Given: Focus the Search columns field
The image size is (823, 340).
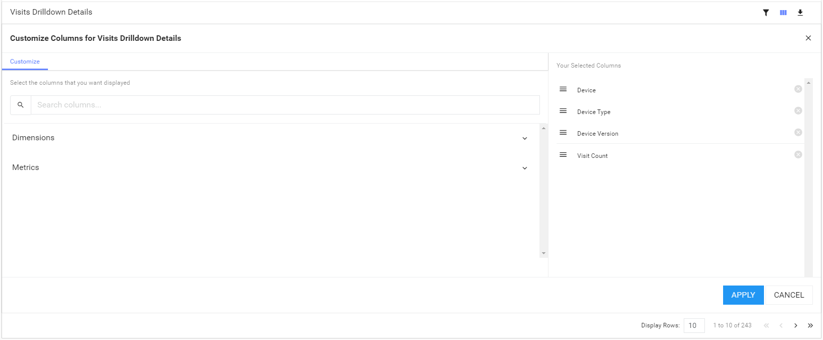Looking at the screenshot, I should point(285,105).
